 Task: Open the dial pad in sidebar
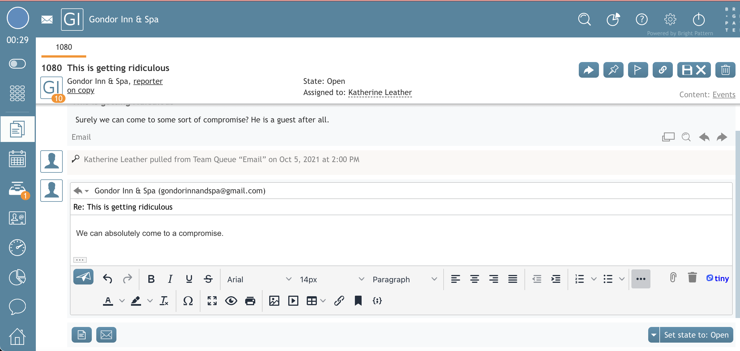point(17,94)
